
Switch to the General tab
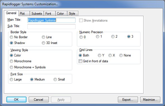coord(11,13)
